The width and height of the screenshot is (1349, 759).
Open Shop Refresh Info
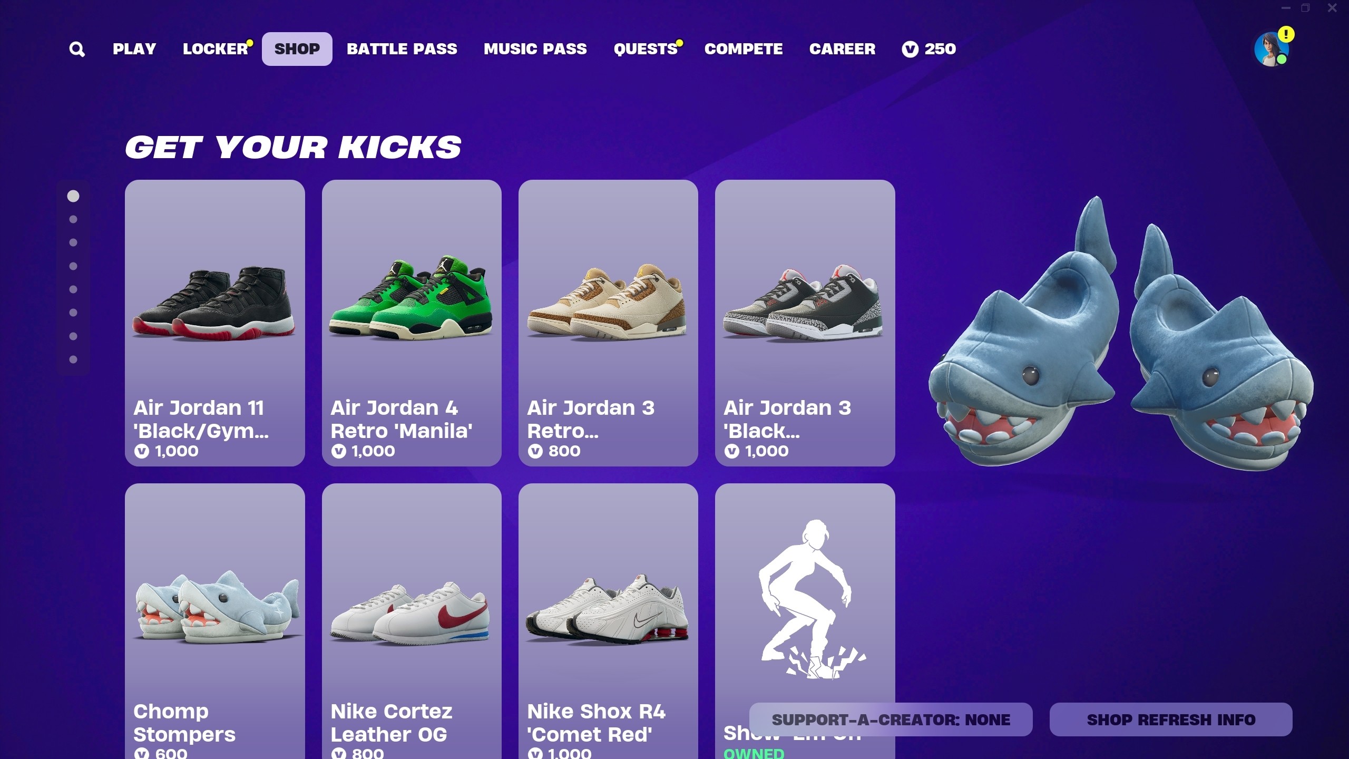coord(1171,719)
